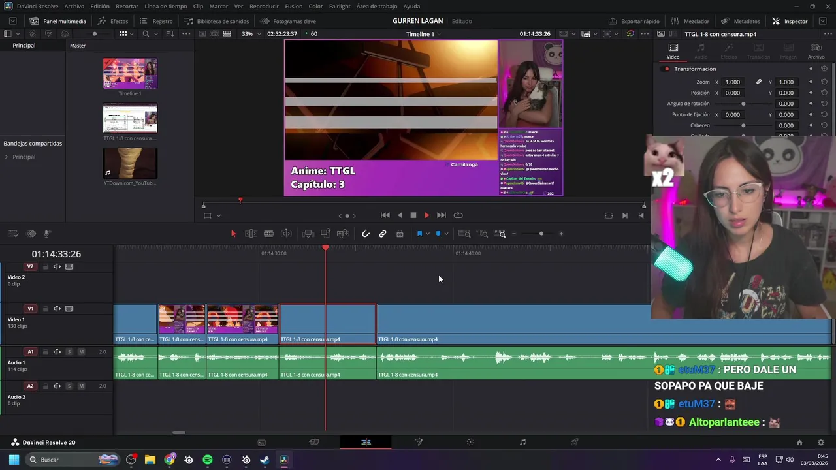This screenshot has width=836, height=470.
Task: Play in reverse with the reverse button
Action: (x=400, y=215)
